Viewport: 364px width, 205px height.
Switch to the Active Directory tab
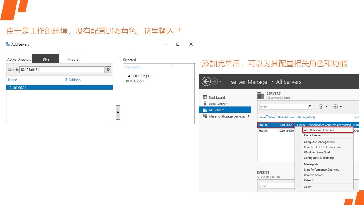(x=19, y=59)
